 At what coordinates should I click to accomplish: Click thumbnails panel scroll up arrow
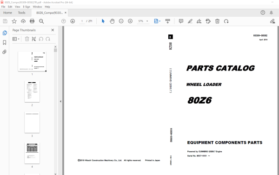click(x=55, y=47)
